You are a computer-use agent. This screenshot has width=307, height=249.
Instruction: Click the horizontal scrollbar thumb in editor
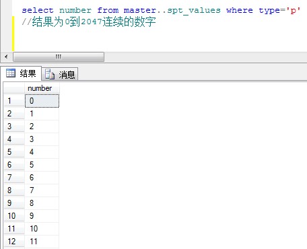click(59, 57)
